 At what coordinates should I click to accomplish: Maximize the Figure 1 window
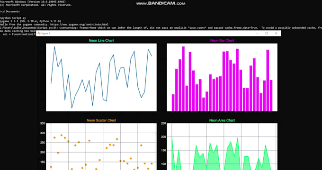(267, 33)
